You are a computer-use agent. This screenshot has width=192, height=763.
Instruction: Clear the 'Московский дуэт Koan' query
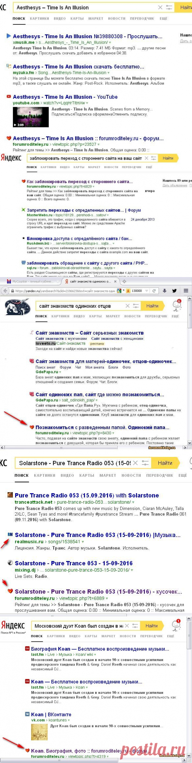pyautogui.click(x=127, y=626)
